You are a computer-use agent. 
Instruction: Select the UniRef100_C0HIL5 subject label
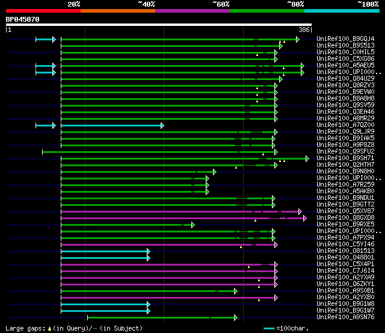(345, 52)
